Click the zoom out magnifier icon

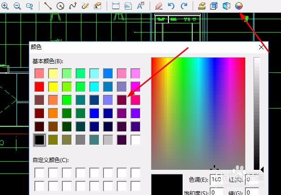tap(17, 6)
